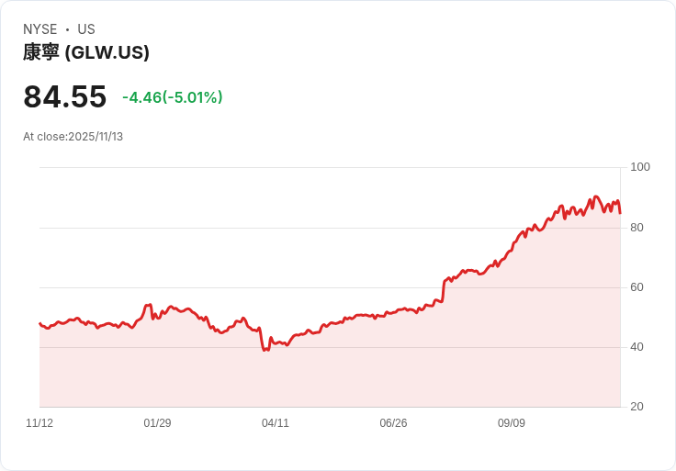Click the US market label

point(86,29)
